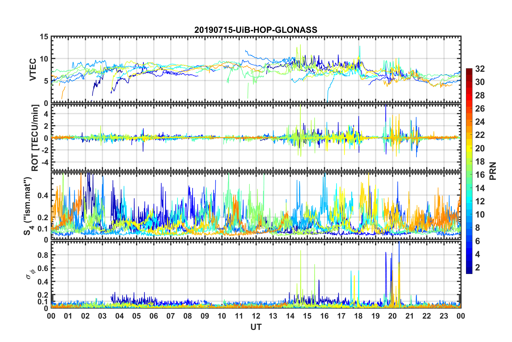Viewport: 512px width, 342px height.
Task: Click colorbar tick label 28
Action: pos(480,95)
